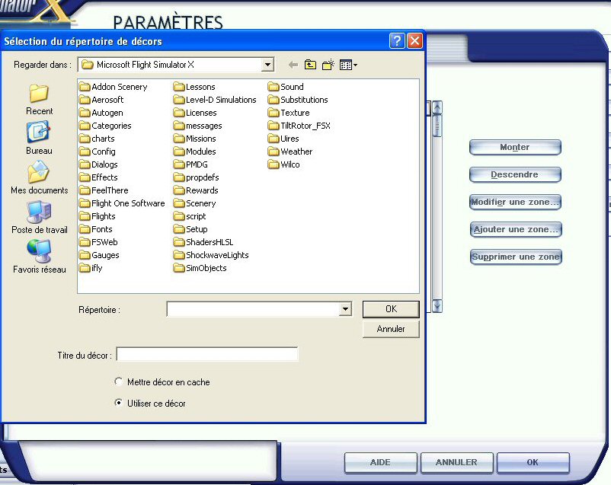Click Descendre in the settings window
This screenshot has width=611, height=485.
click(515, 174)
